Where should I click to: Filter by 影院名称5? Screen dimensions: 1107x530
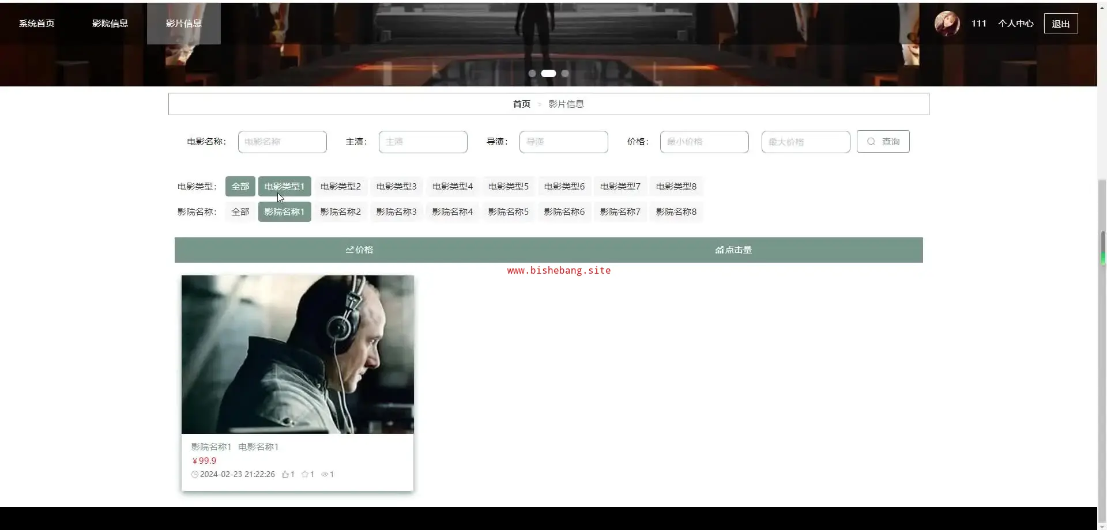[508, 212]
